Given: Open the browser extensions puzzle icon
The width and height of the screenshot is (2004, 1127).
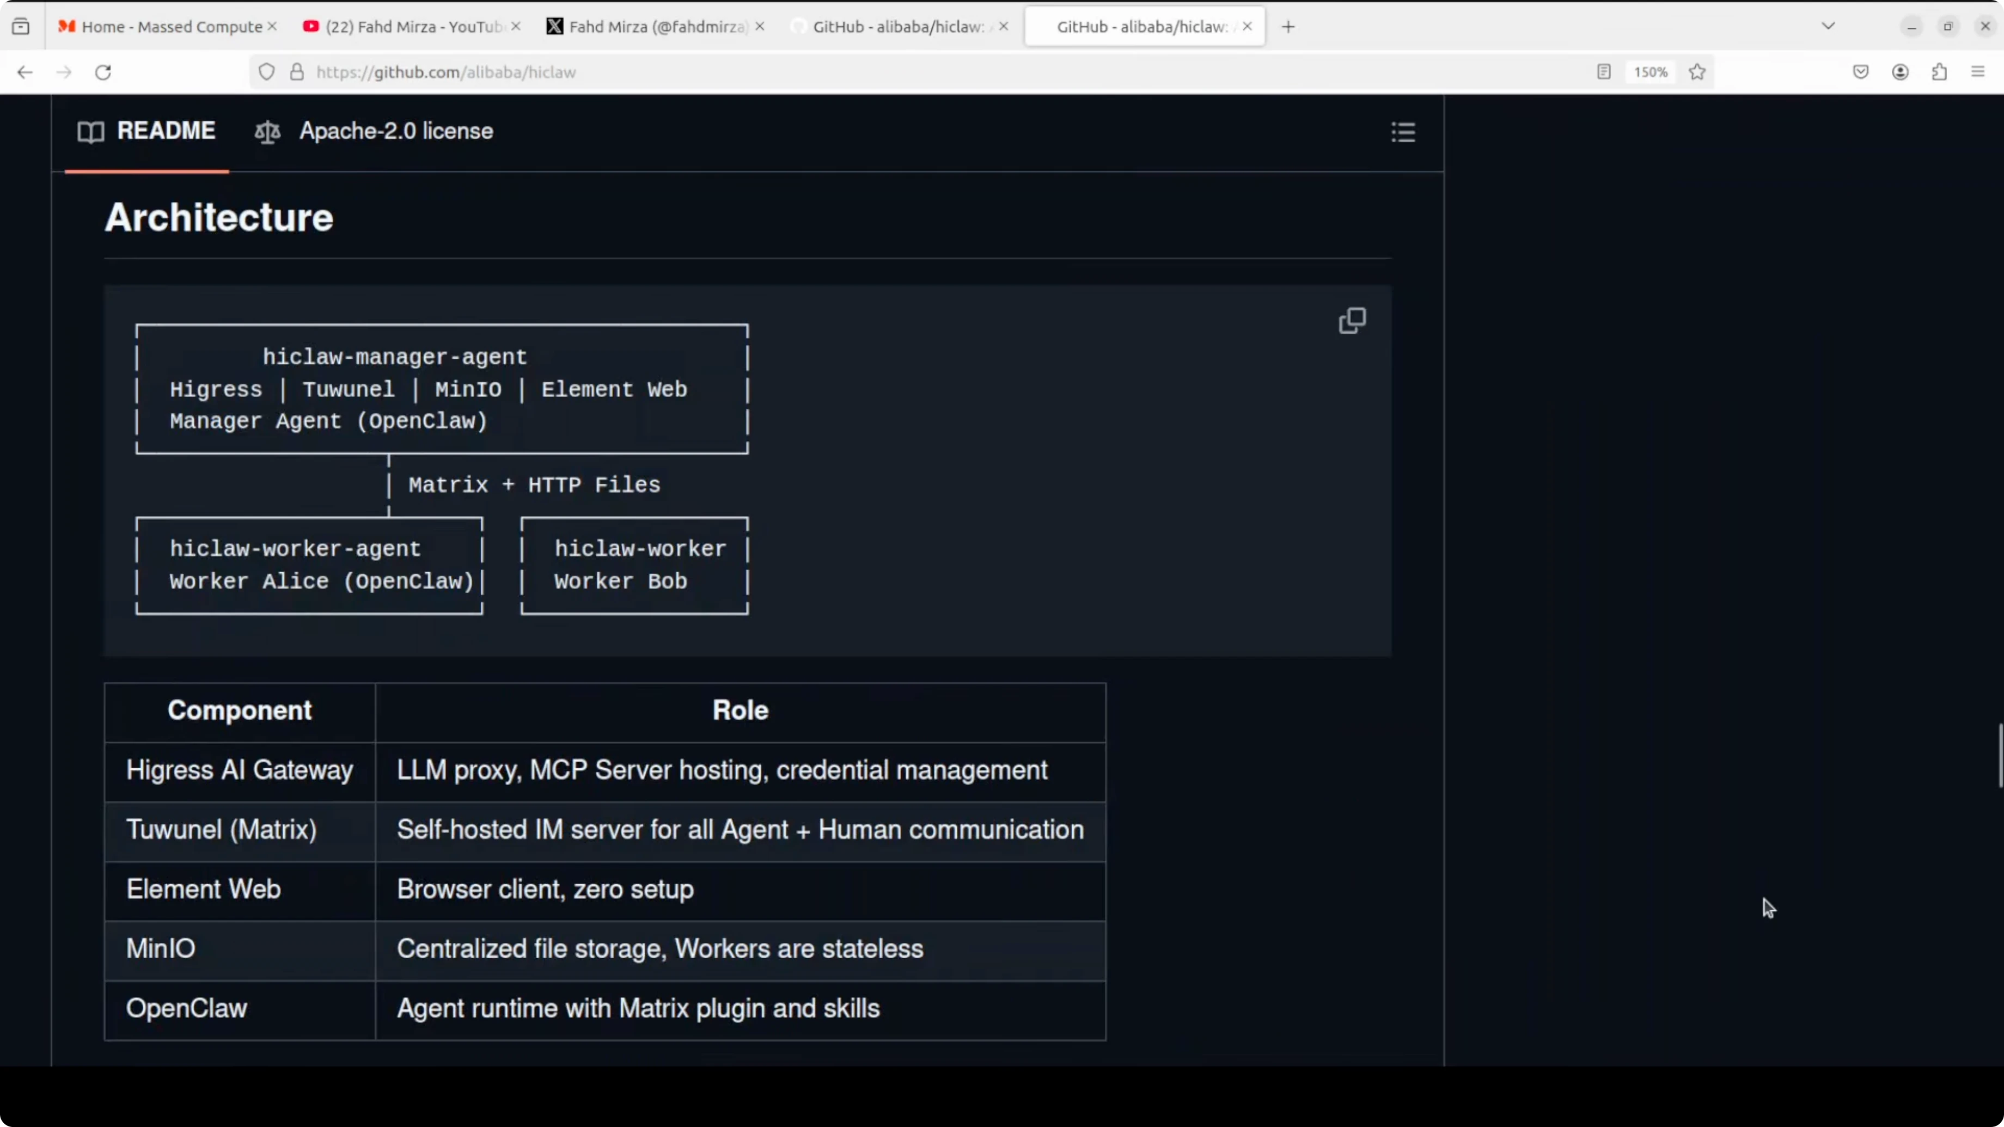Looking at the screenshot, I should [1939, 71].
